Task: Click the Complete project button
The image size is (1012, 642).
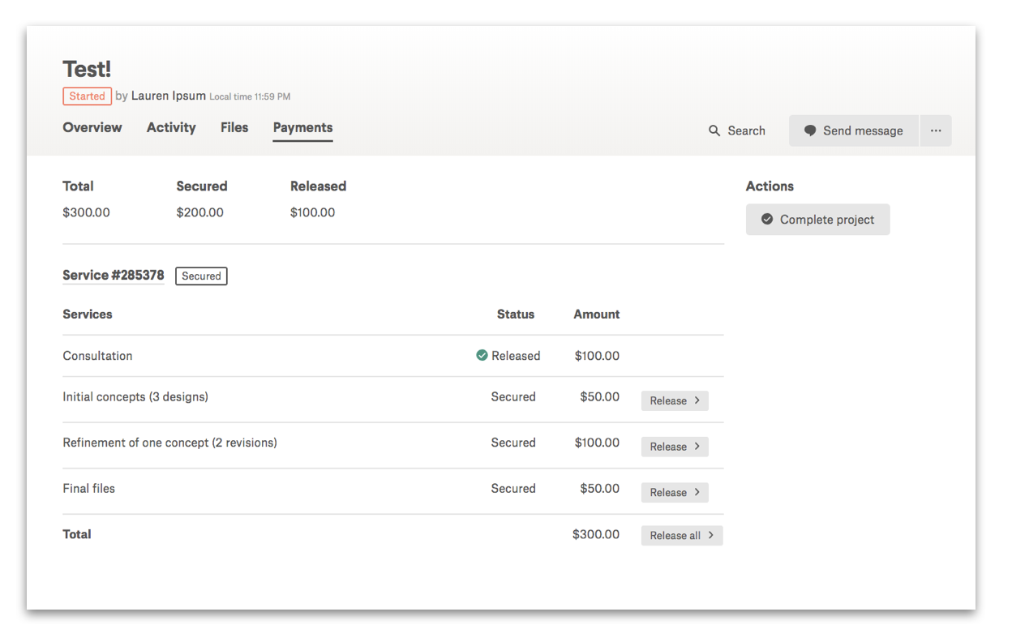Action: pos(817,220)
